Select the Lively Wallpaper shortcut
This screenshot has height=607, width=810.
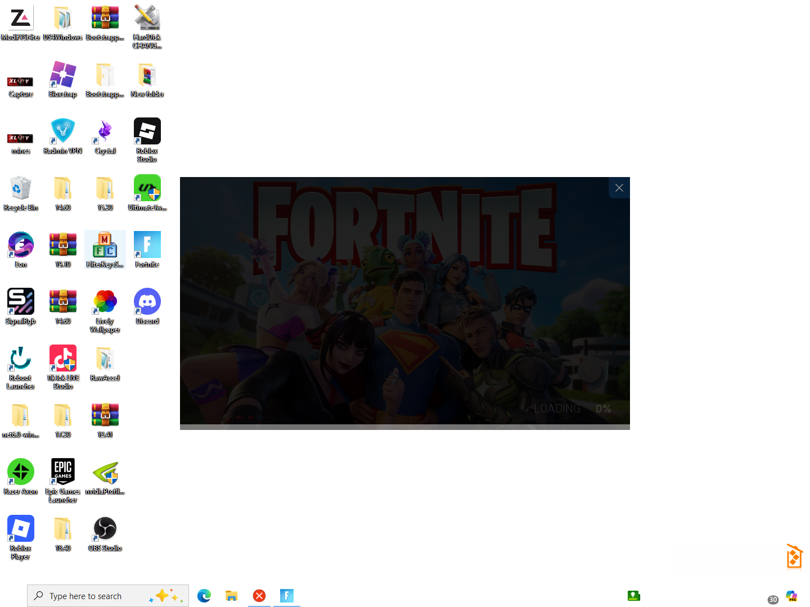(105, 311)
